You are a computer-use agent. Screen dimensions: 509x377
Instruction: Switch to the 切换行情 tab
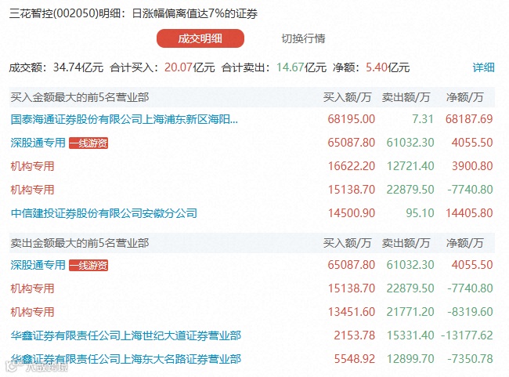pos(303,38)
